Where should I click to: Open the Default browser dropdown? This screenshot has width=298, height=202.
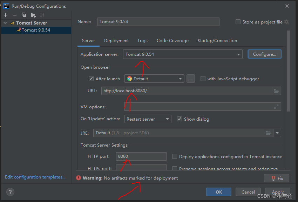(154, 79)
